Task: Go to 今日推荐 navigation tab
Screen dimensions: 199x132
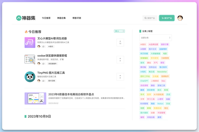Action: pos(46,18)
